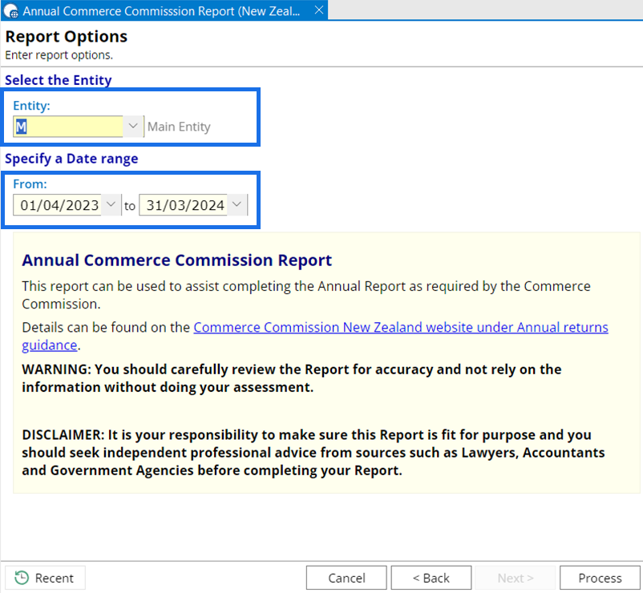Select the Annual Commerce Commission Report tab
The height and width of the screenshot is (593, 643).
[x=164, y=10]
